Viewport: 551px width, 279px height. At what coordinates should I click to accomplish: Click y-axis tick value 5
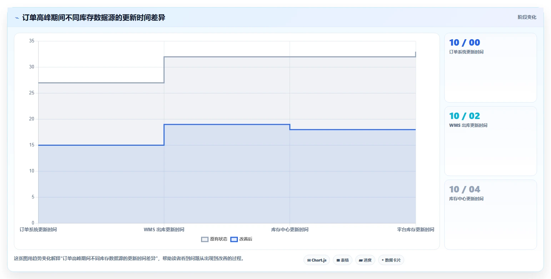(33, 197)
